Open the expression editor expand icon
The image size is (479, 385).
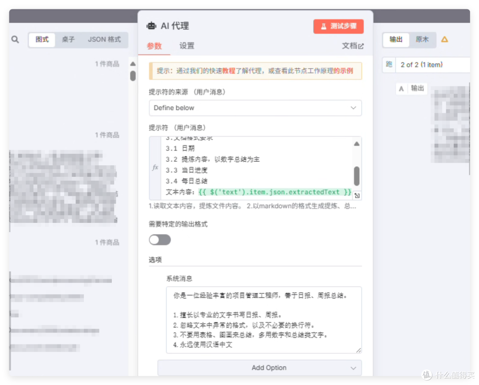click(357, 195)
